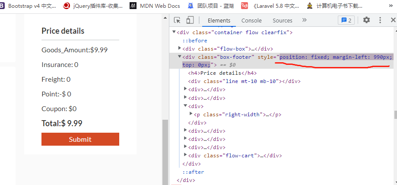Select the div line mt-10 mb-10 node
The width and height of the screenshot is (397, 185).
244,81
